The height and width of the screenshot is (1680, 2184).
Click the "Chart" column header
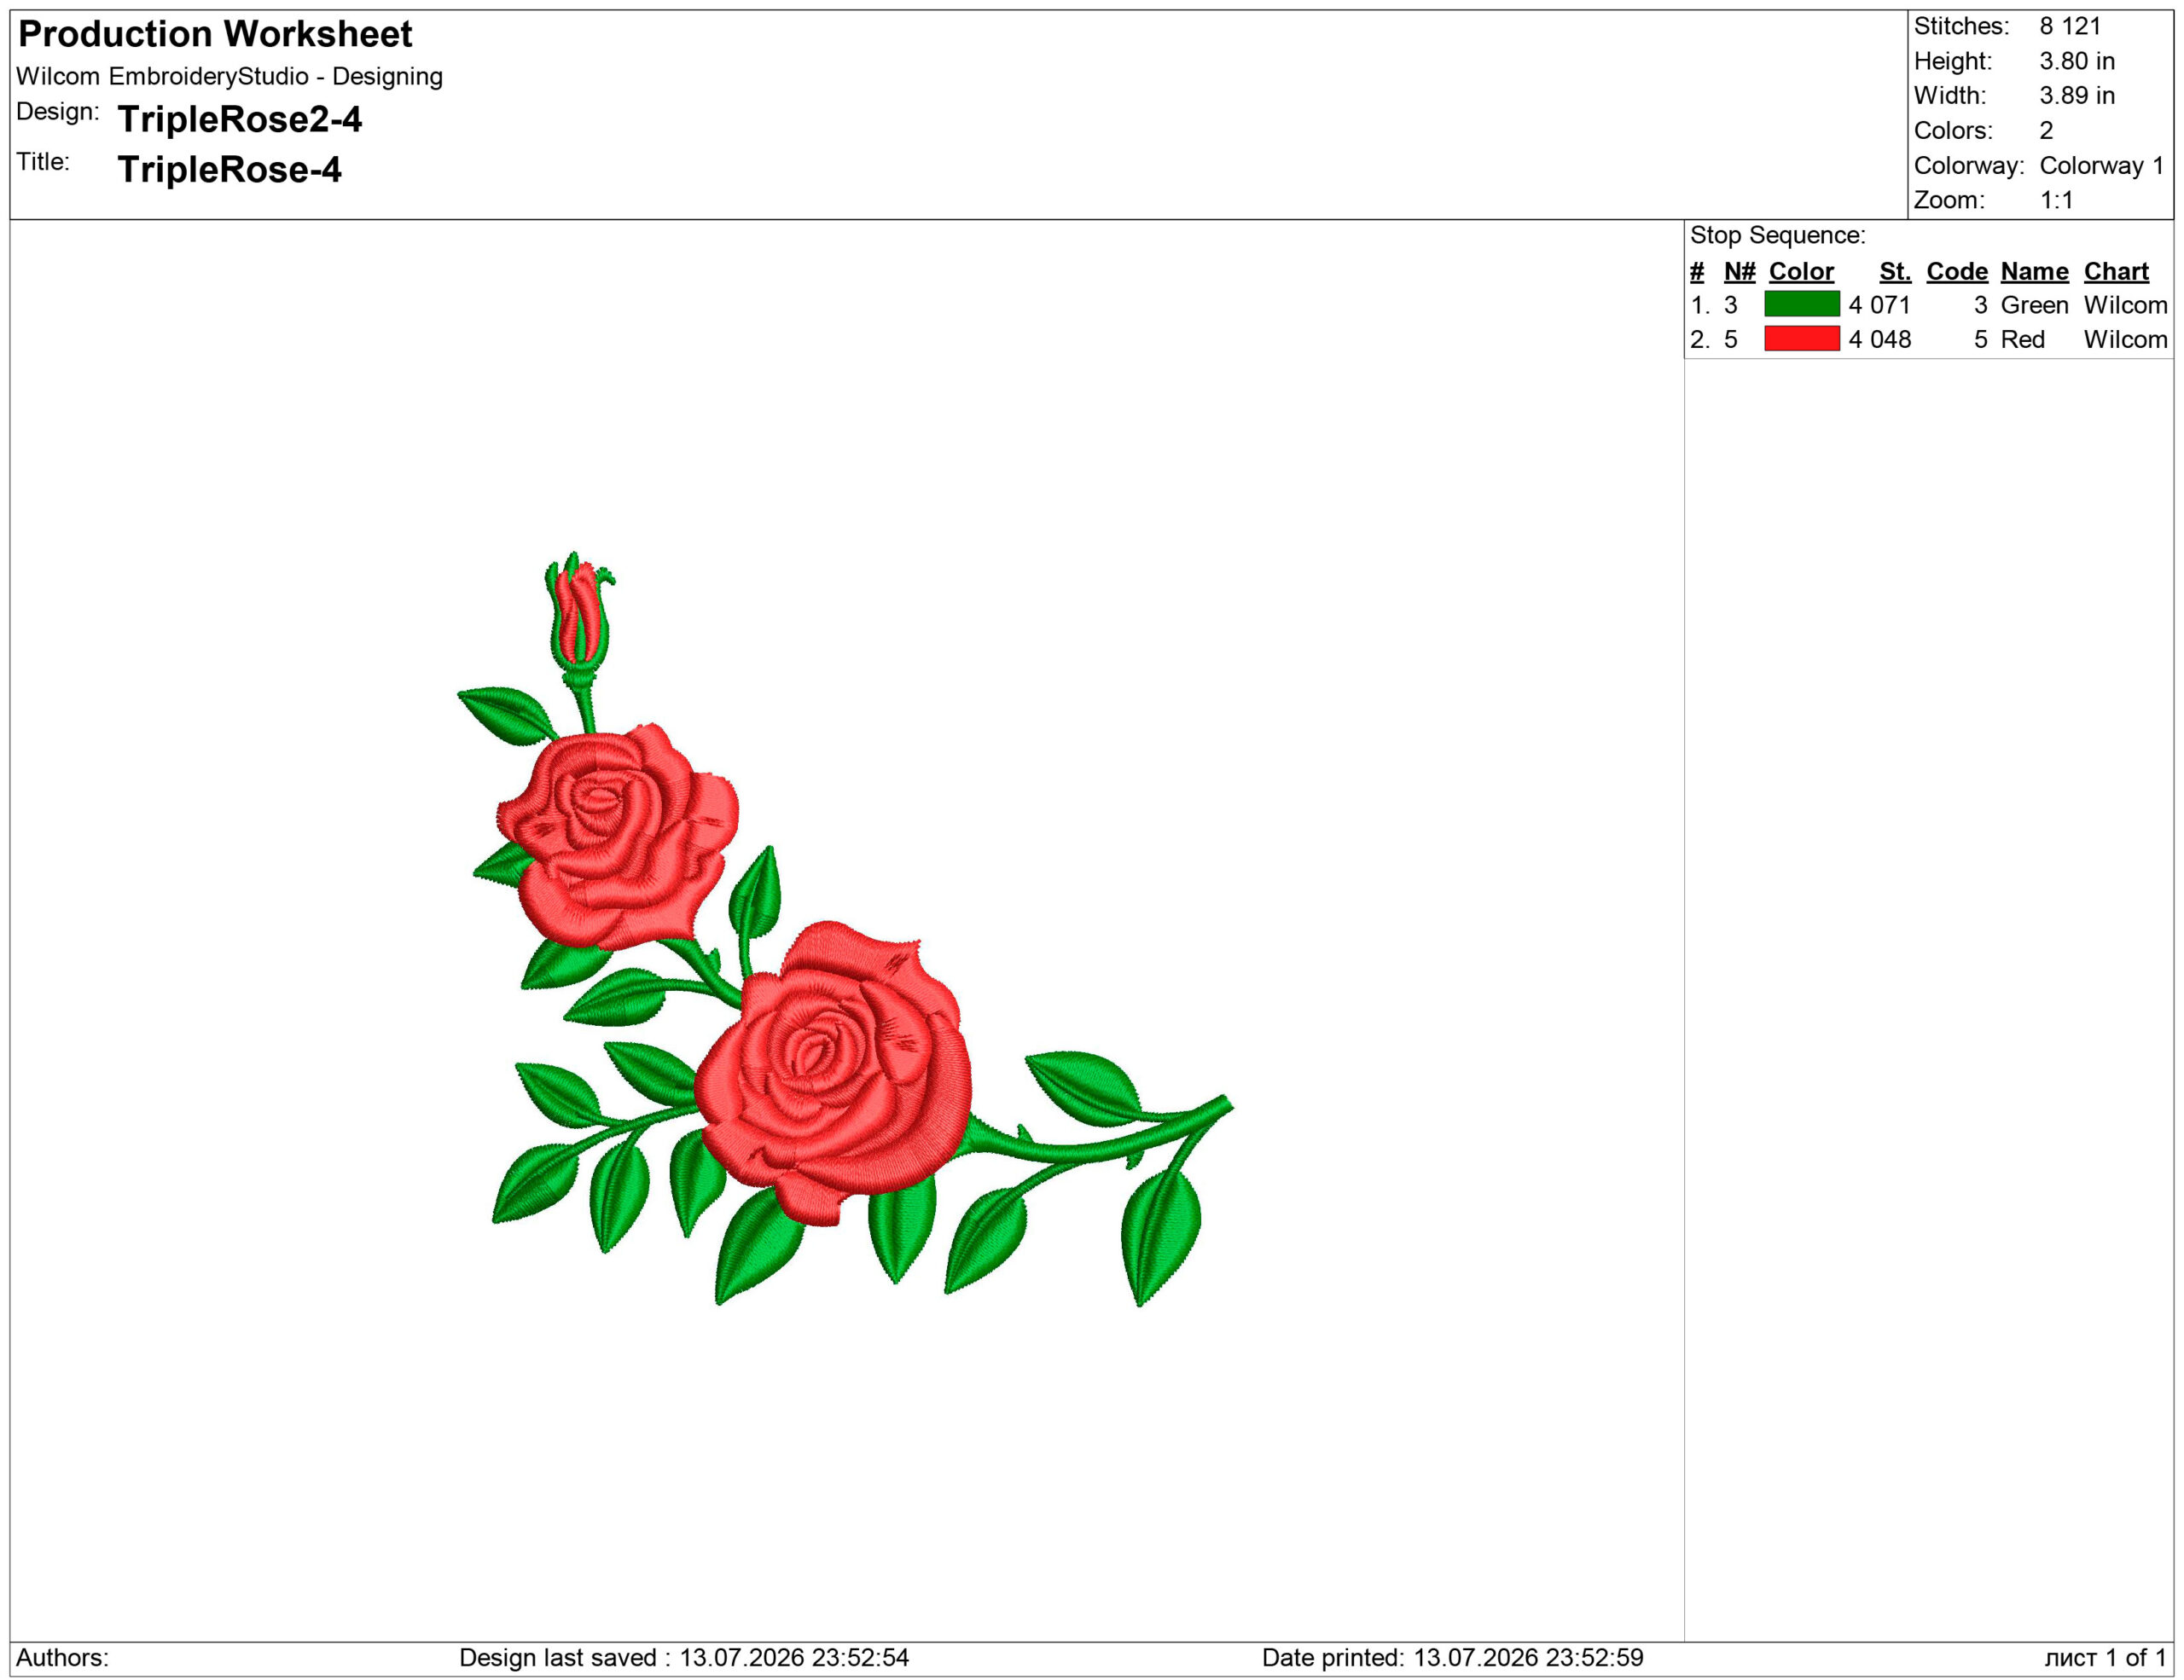point(2116,271)
